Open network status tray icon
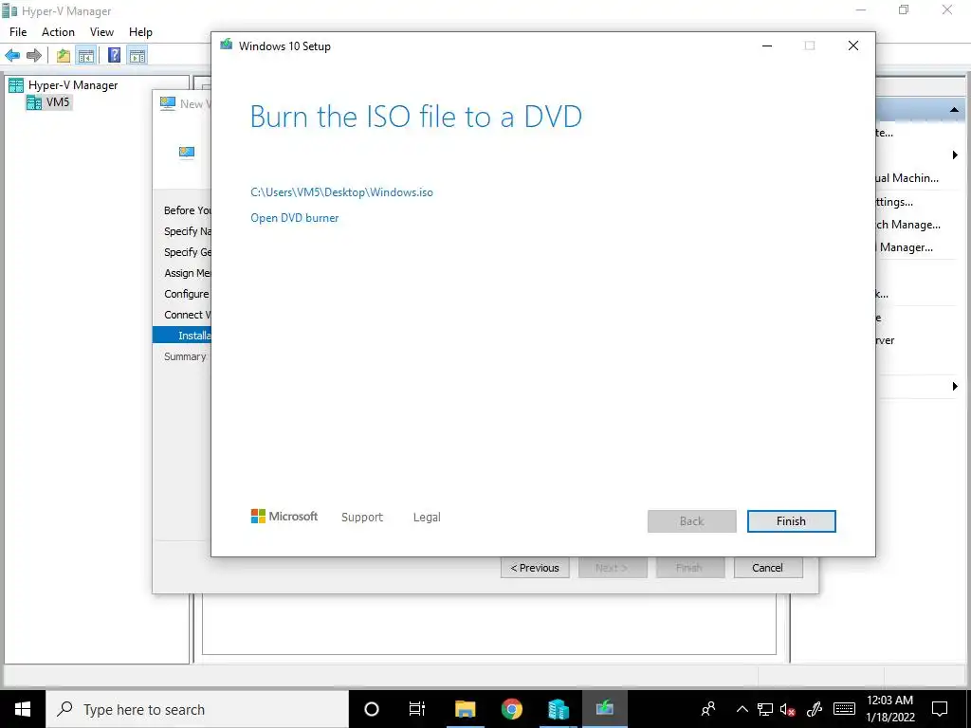Viewport: 971px width, 728px height. point(765,709)
